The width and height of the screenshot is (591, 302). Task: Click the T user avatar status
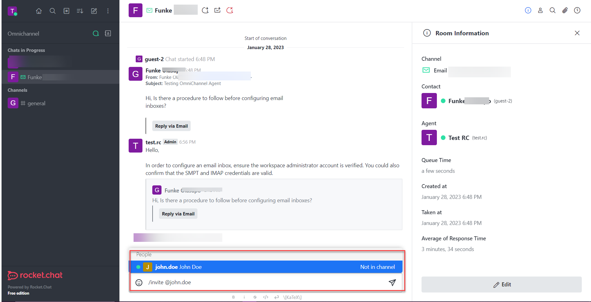pyautogui.click(x=12, y=11)
